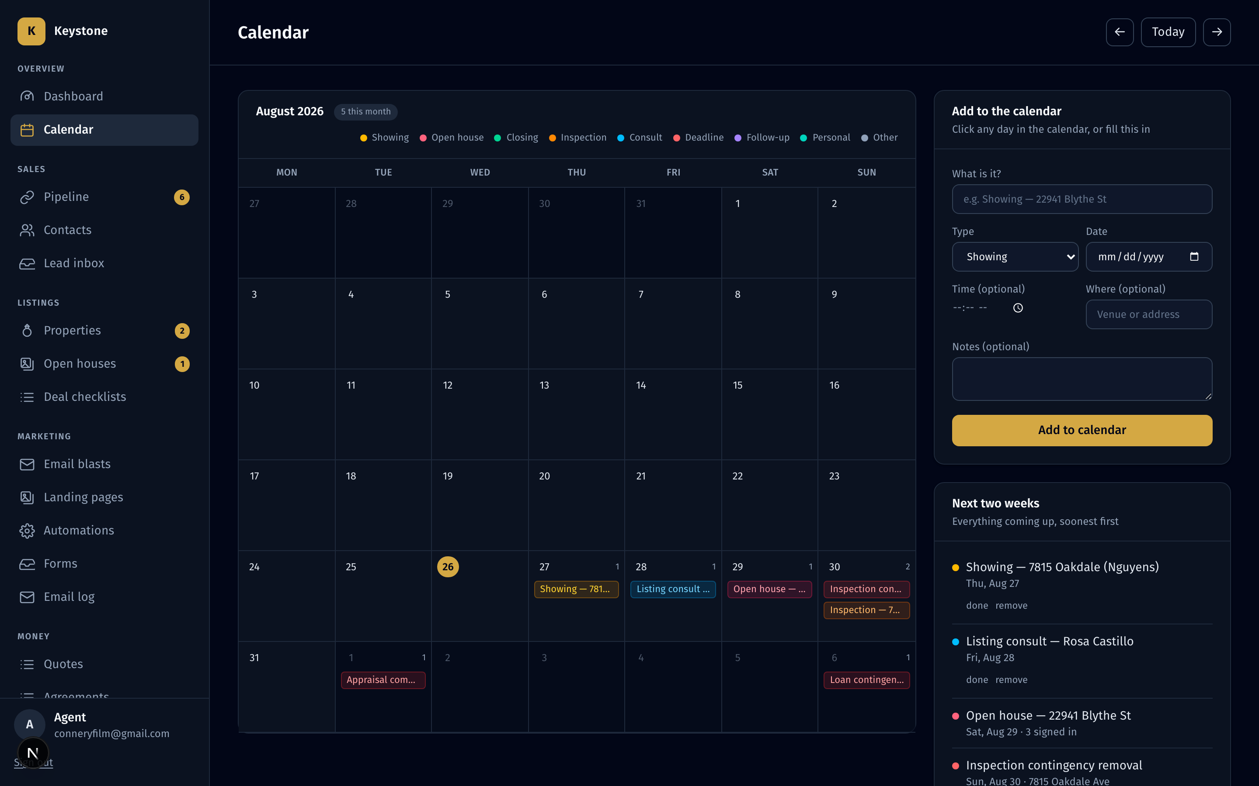
Task: Open Lead inbox
Action: pos(104,264)
